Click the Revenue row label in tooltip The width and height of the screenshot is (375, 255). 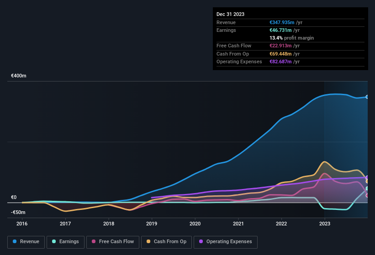click(226, 22)
